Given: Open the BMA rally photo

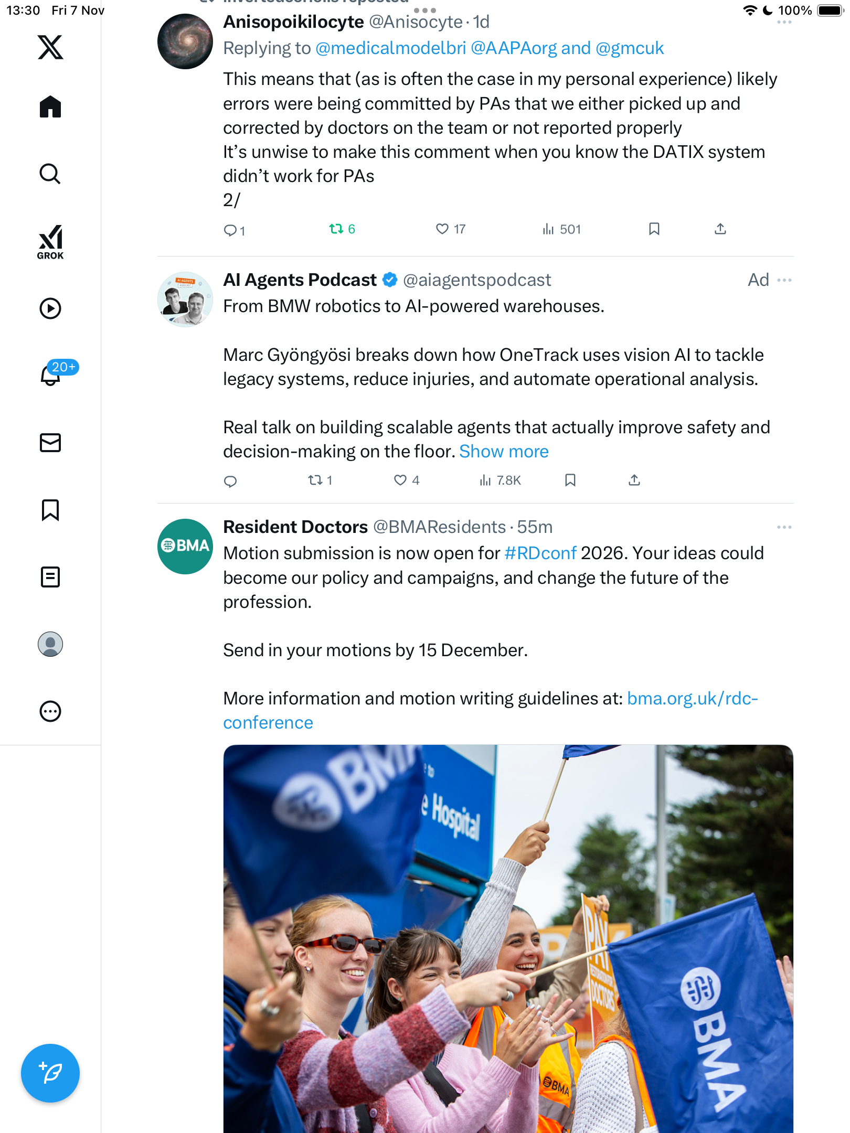Looking at the screenshot, I should pyautogui.click(x=508, y=939).
